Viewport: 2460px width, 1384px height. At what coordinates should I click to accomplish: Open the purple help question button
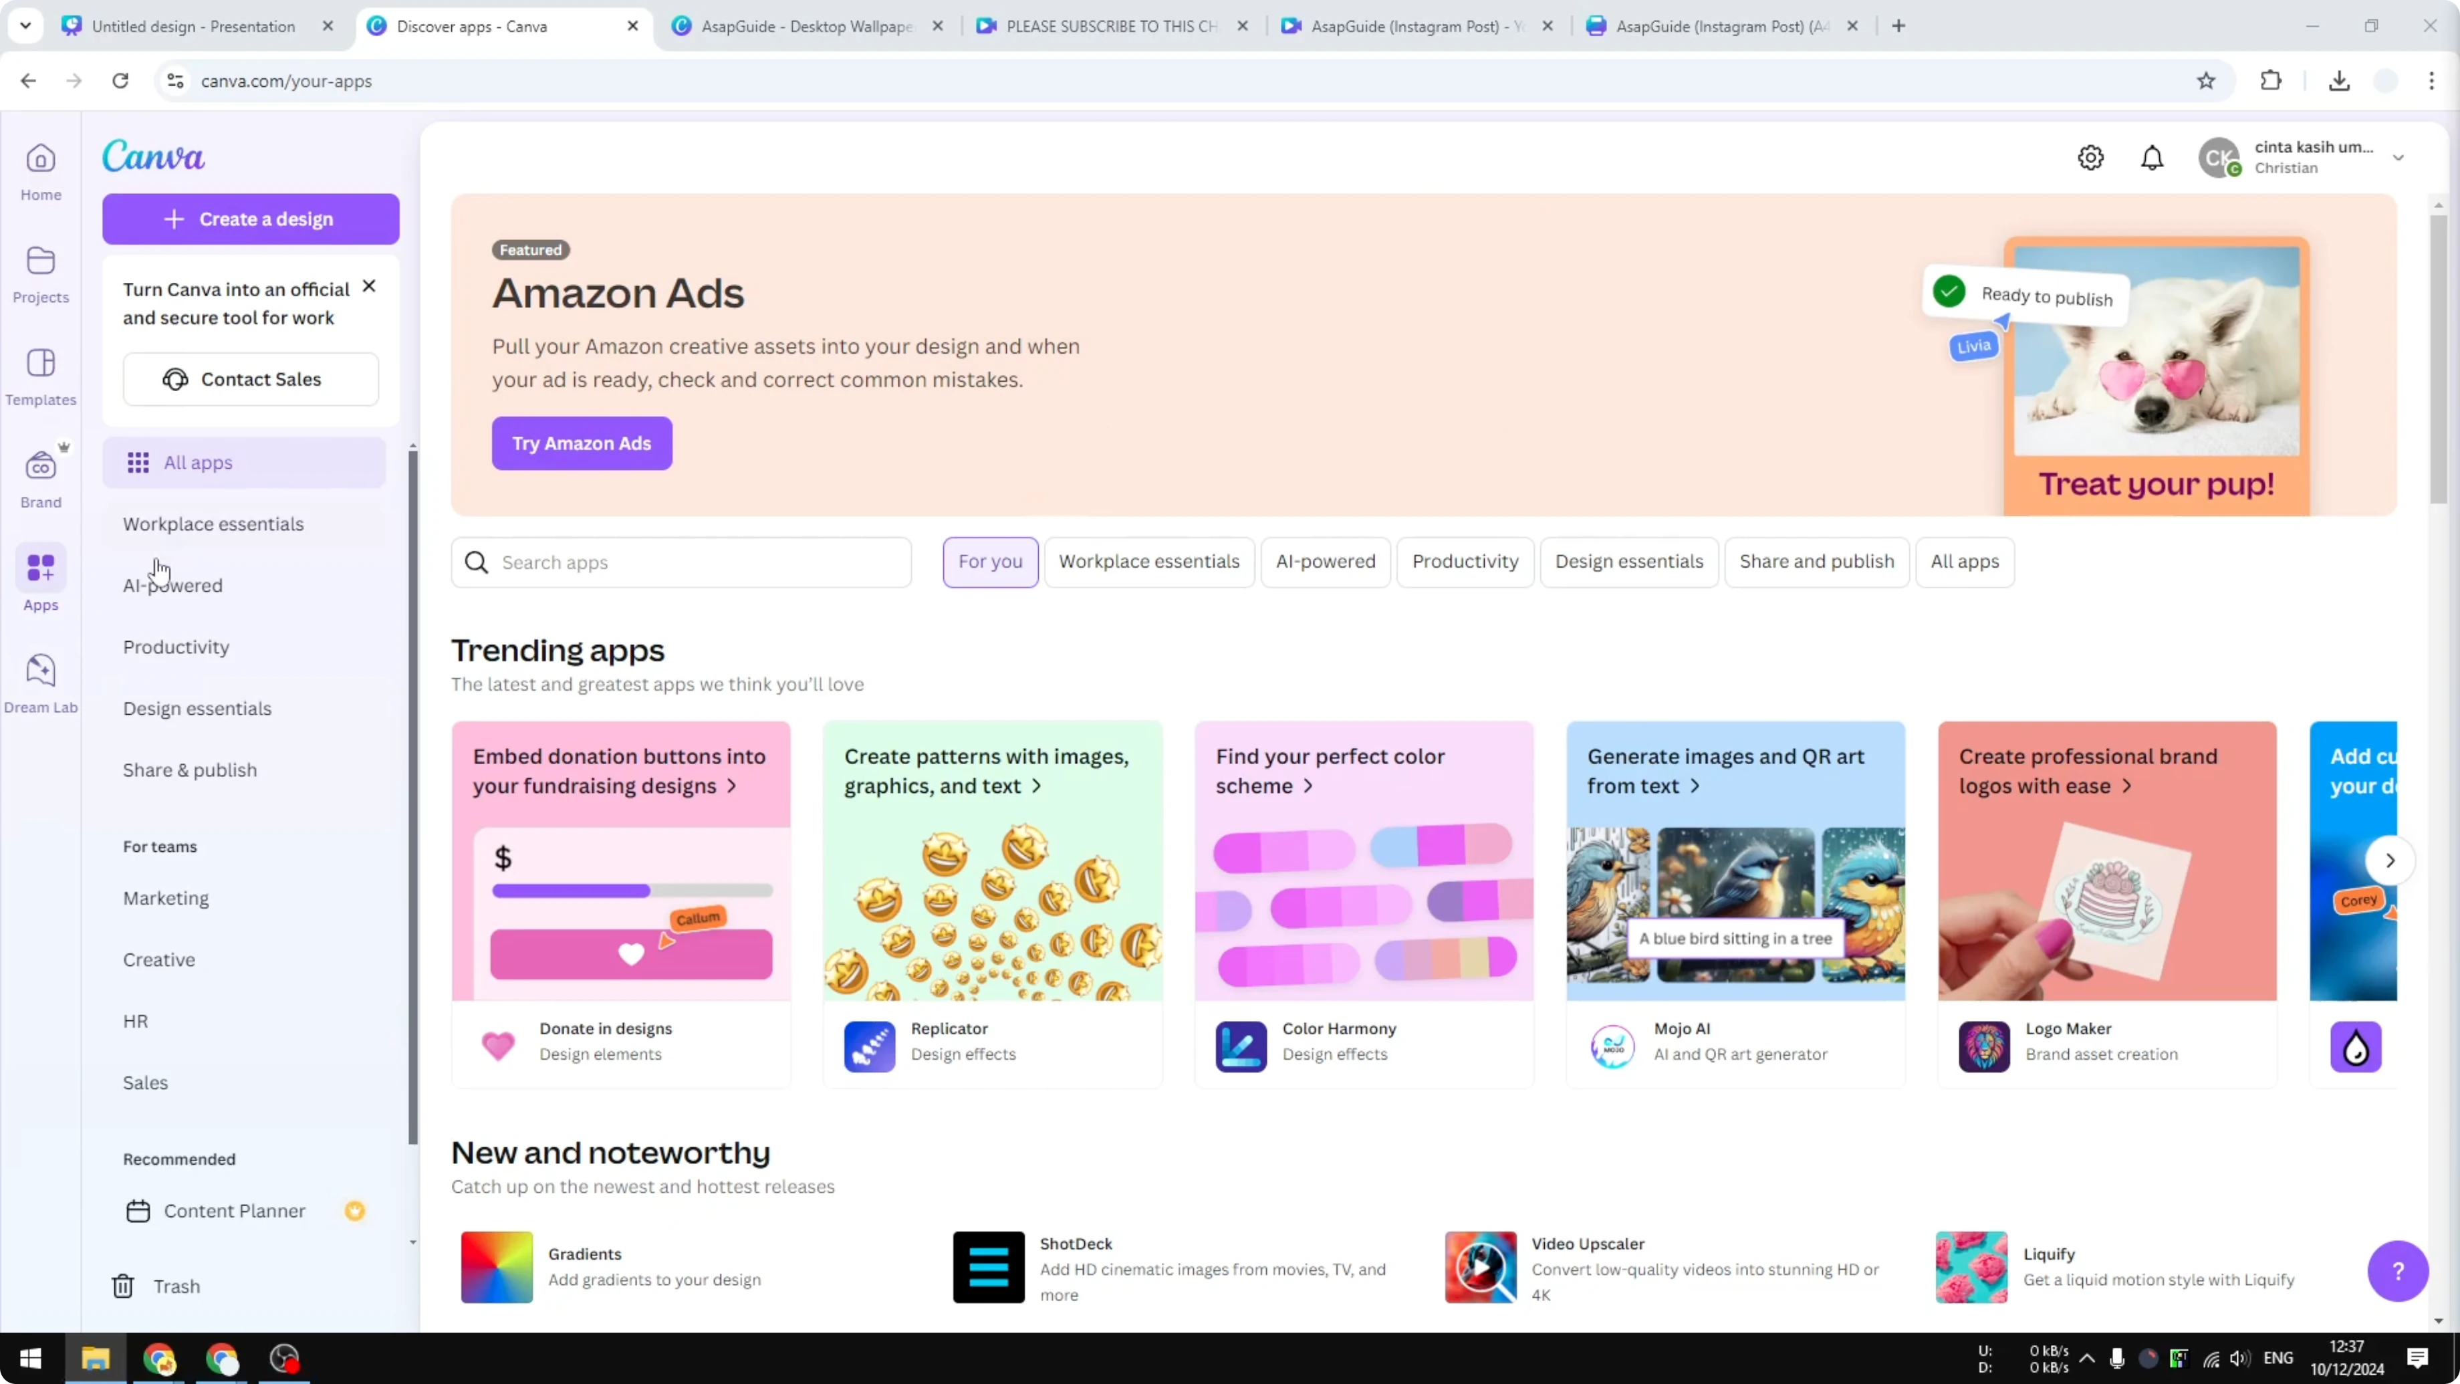(2397, 1270)
